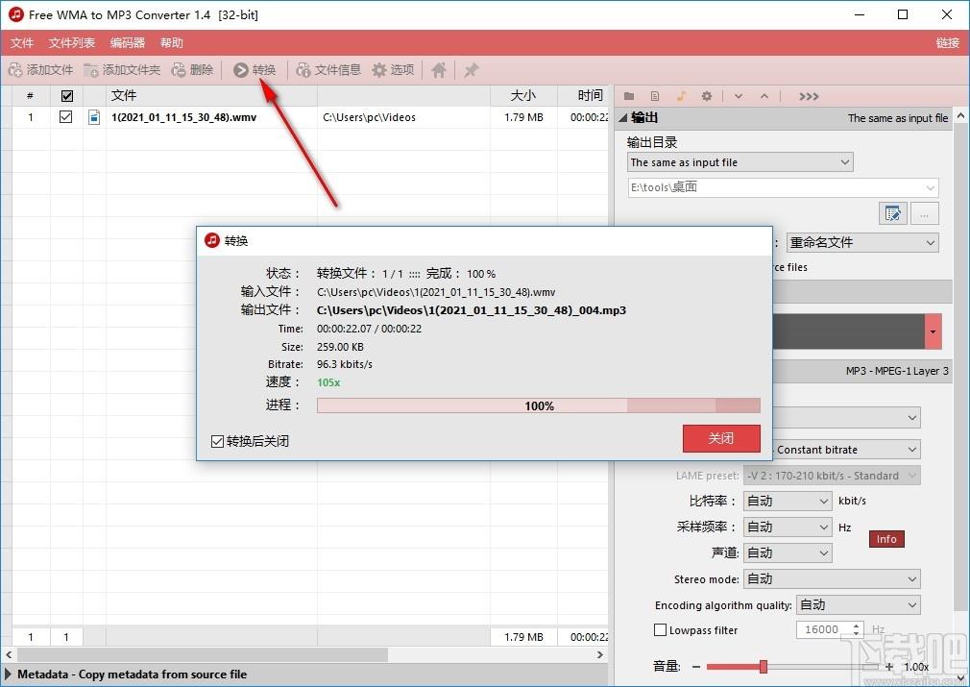Click the 链接 menu item
This screenshot has height=687, width=970.
pyautogui.click(x=947, y=42)
